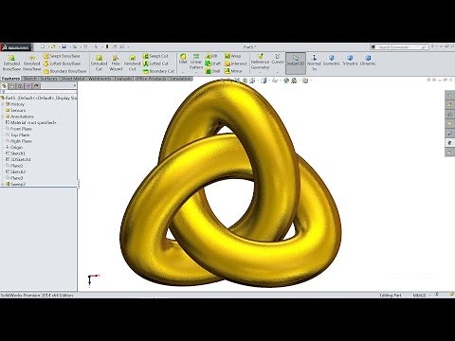Select the Draft feature
Image resolution: width=455 pixels, height=341 pixels.
coord(212,63)
